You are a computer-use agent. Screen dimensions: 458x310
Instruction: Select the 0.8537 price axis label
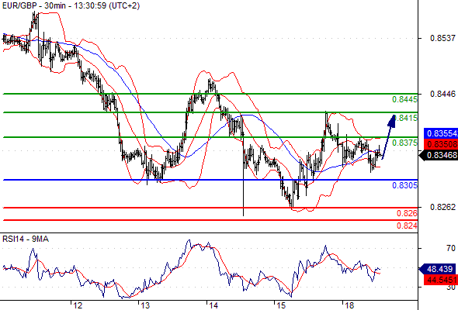(x=442, y=38)
